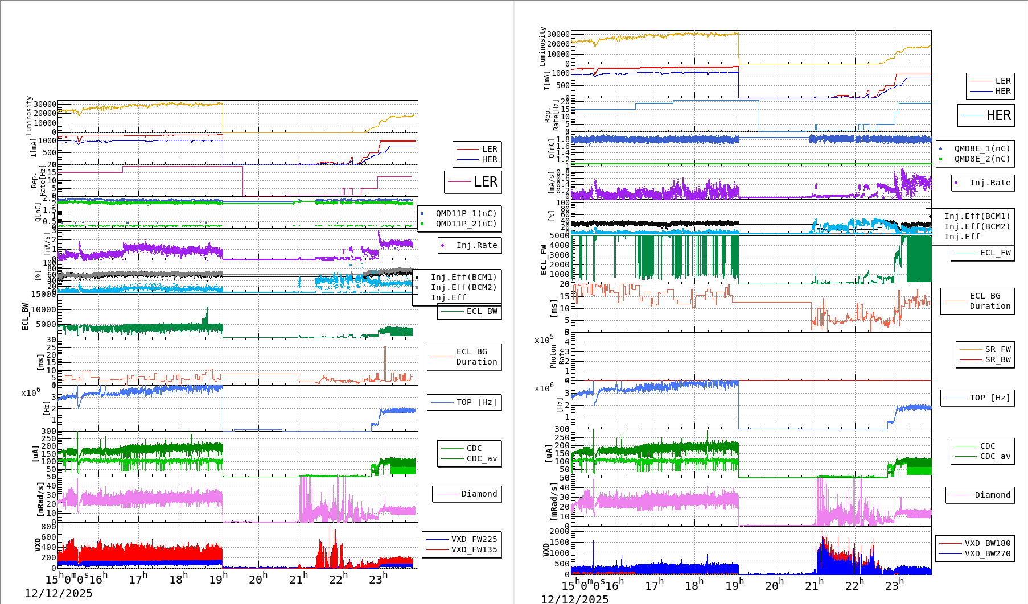Click the blue marker beside QMD11P_1(nC)

click(422, 214)
